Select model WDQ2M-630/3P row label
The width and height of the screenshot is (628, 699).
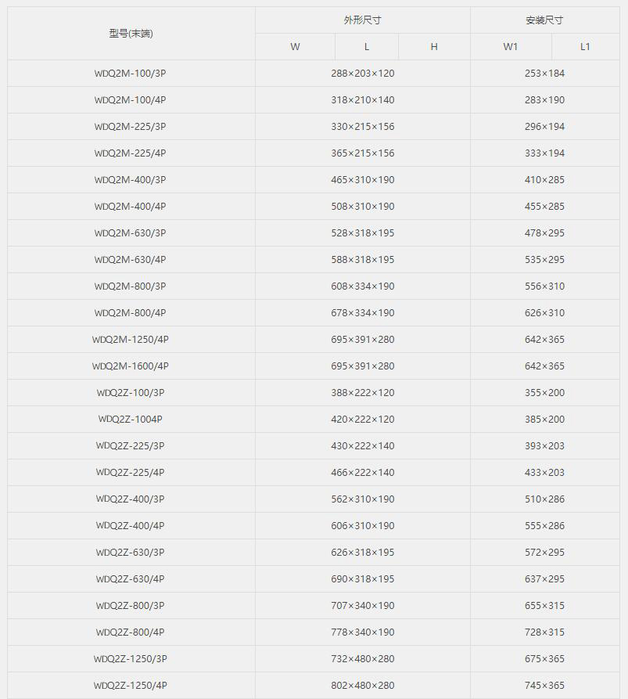[x=131, y=232]
